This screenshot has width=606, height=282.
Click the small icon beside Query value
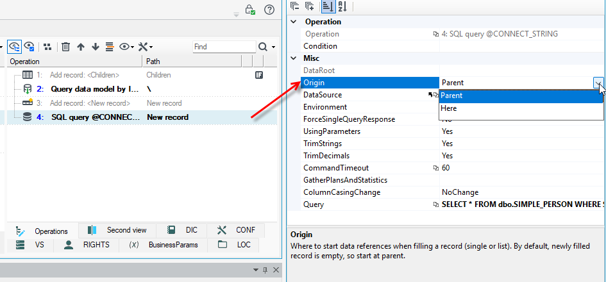point(436,204)
